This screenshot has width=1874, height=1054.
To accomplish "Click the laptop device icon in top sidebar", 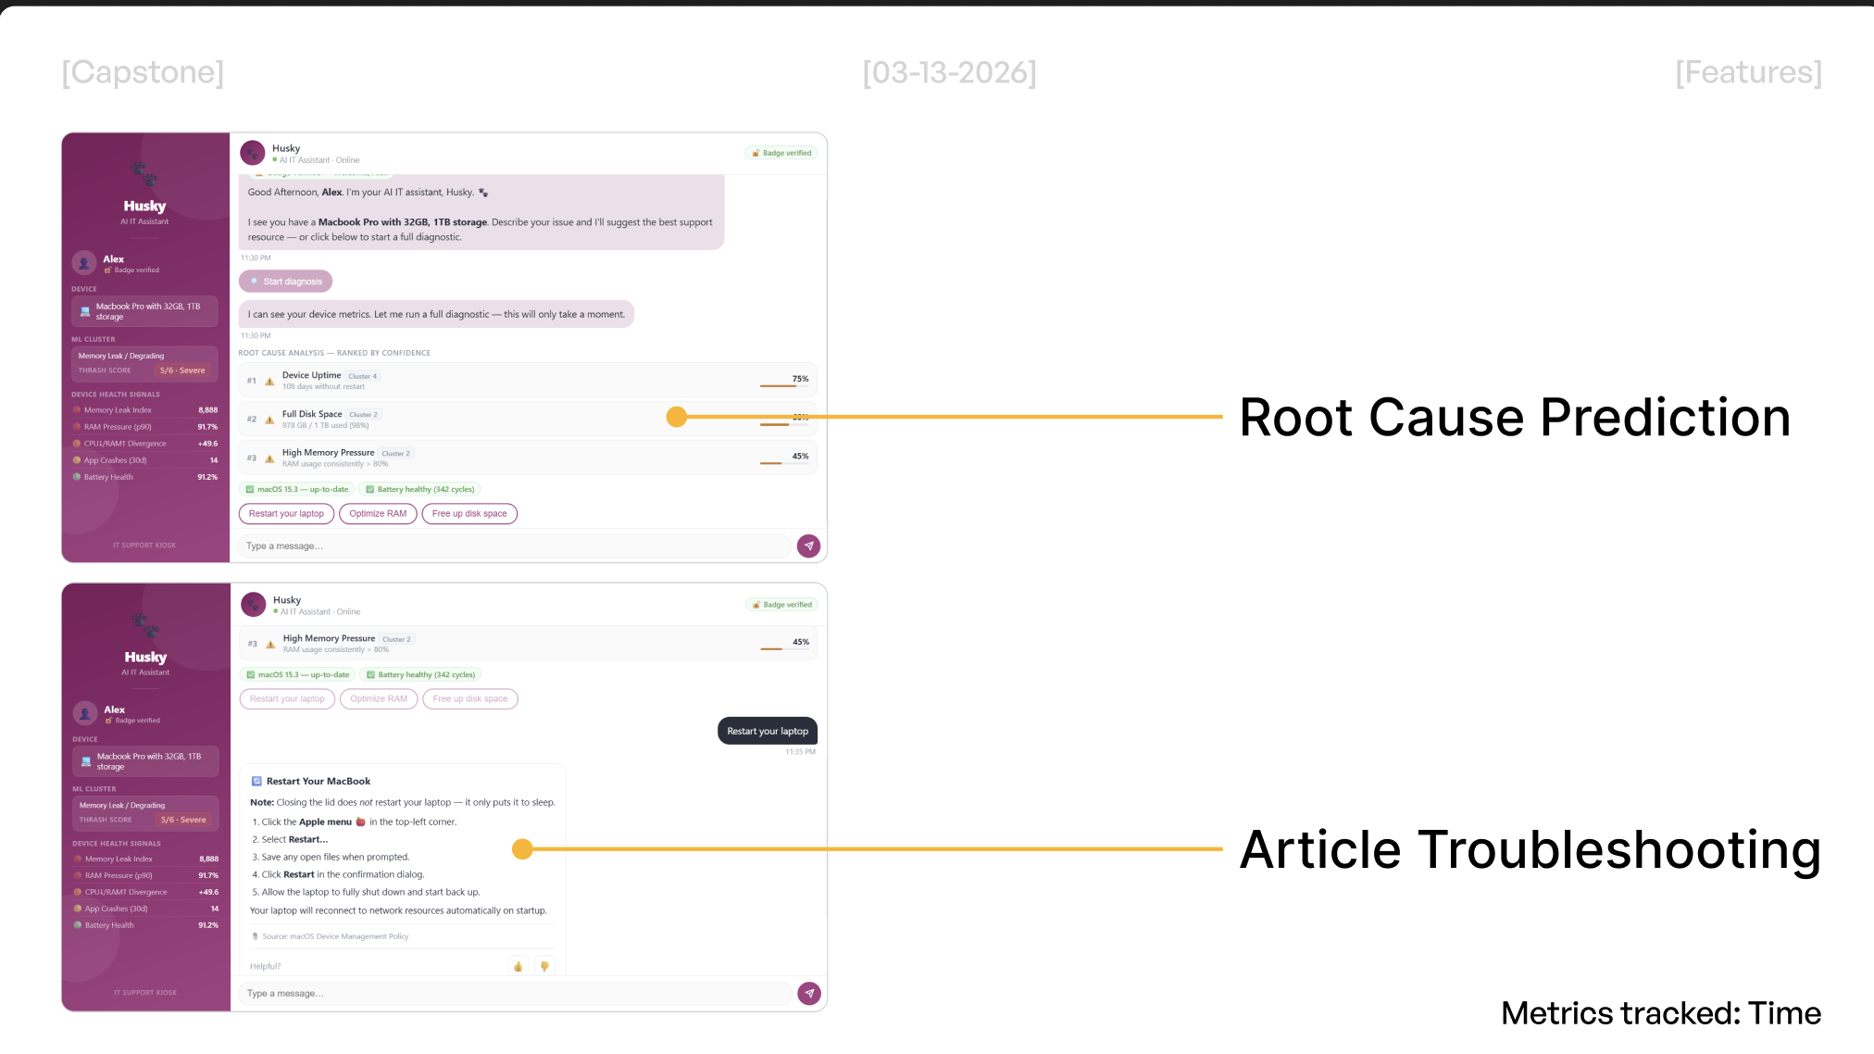I will click(x=85, y=311).
